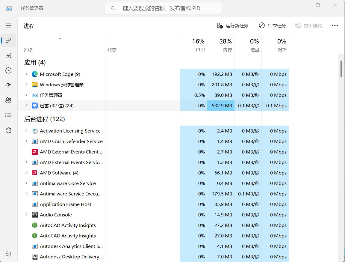Image resolution: width=345 pixels, height=262 pixels.
Task: Click the Activation Licensing Service icon
Action: coord(34,131)
